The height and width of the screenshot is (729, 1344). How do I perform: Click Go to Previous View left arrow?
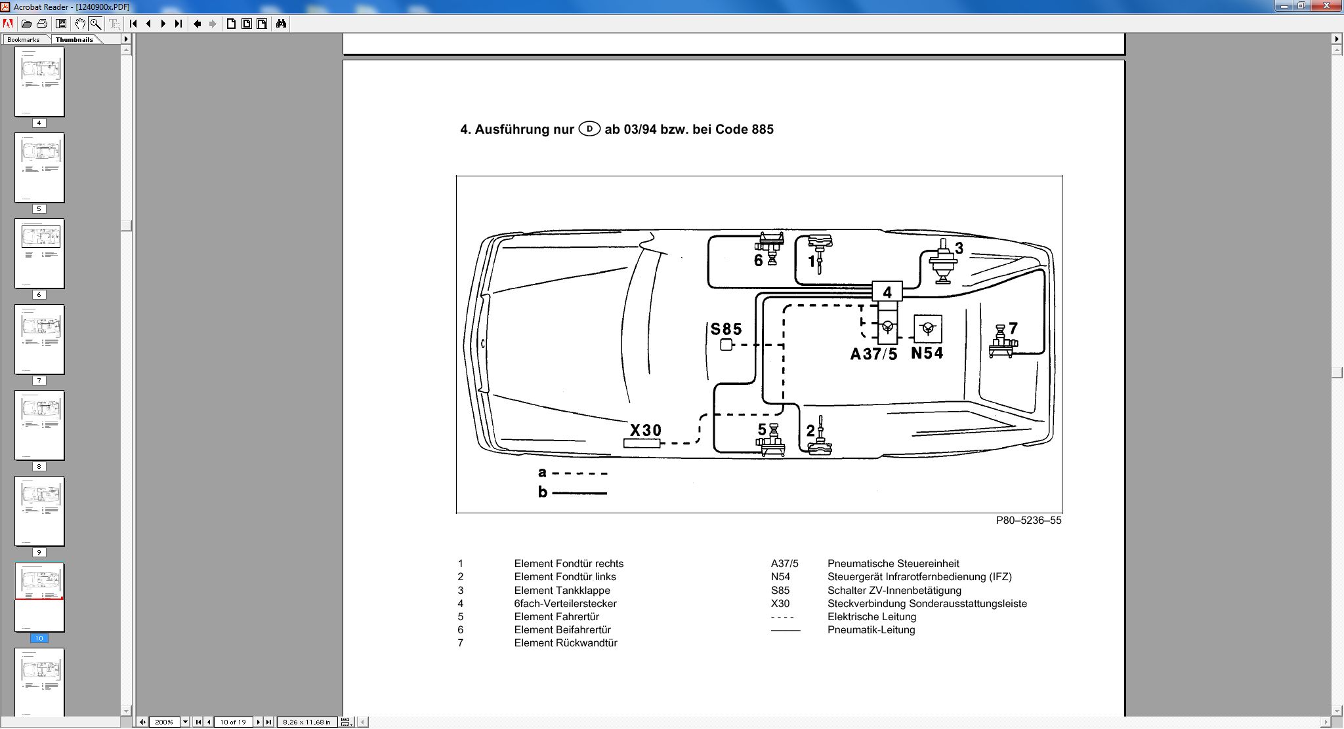click(x=197, y=24)
